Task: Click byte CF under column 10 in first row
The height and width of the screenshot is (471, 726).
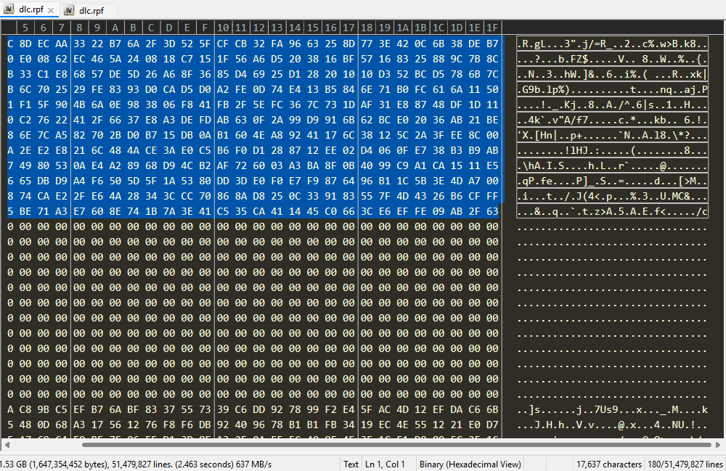Action: click(223, 44)
